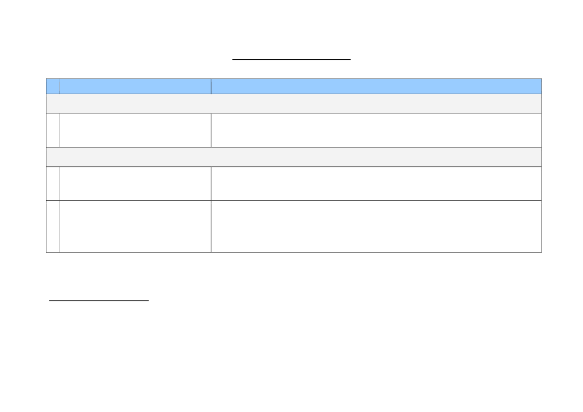This screenshot has height=412, width=583.
Task: Click the short horizontal line below the table
Action: [99, 300]
